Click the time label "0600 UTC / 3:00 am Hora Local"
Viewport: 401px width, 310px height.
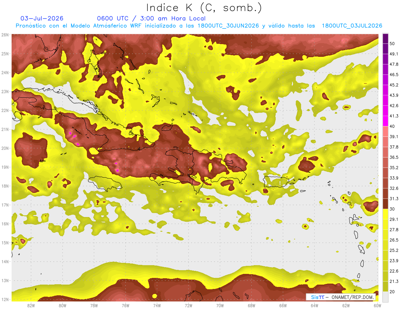pyautogui.click(x=151, y=18)
